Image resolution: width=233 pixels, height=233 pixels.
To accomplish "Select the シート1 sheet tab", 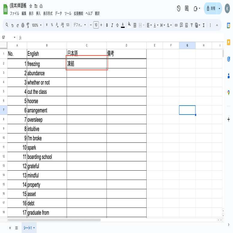I will pos(29,228).
